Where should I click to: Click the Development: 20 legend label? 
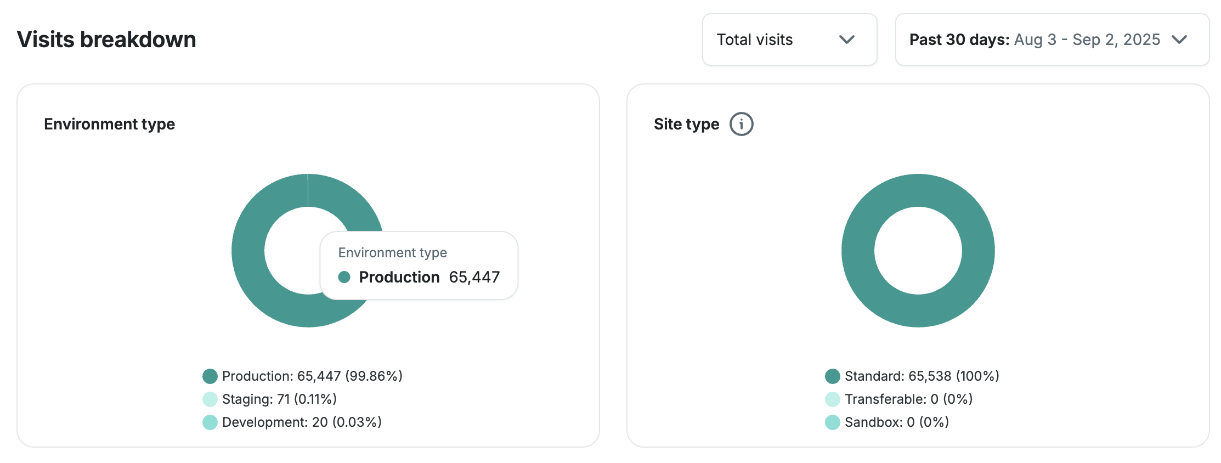tap(302, 422)
